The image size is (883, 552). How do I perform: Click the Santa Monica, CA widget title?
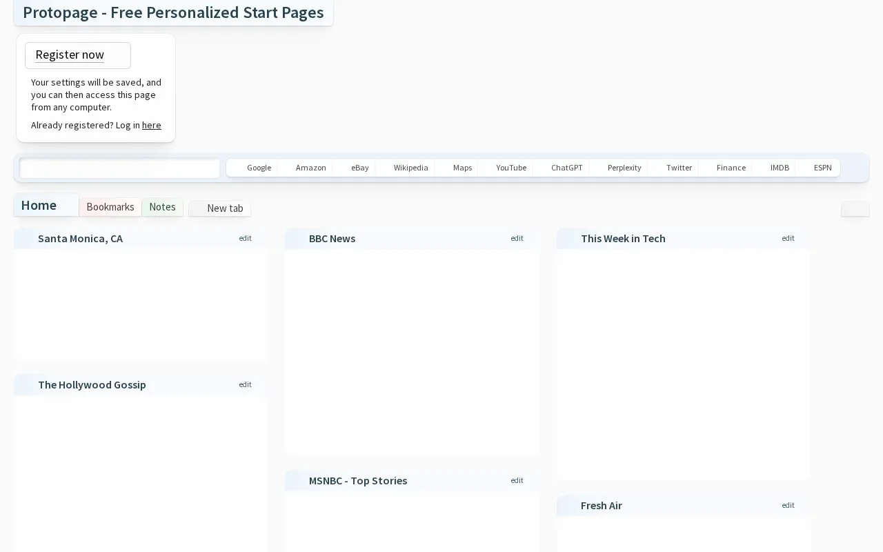click(80, 239)
